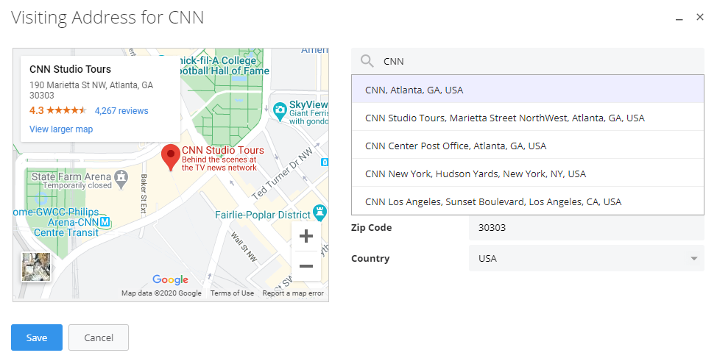Click the Google logo on the map
Viewport: 717px width, 361px height.
coord(171,279)
